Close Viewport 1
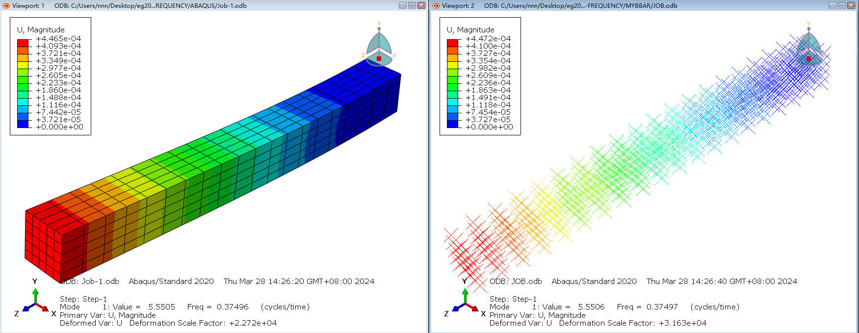The width and height of the screenshot is (859, 333). (x=421, y=5)
